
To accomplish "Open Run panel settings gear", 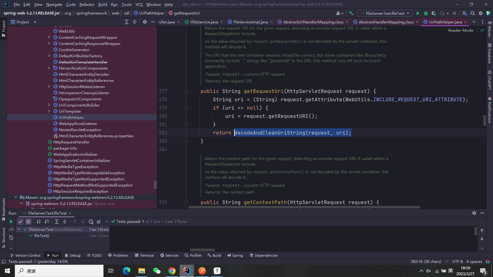I will click(x=474, y=213).
